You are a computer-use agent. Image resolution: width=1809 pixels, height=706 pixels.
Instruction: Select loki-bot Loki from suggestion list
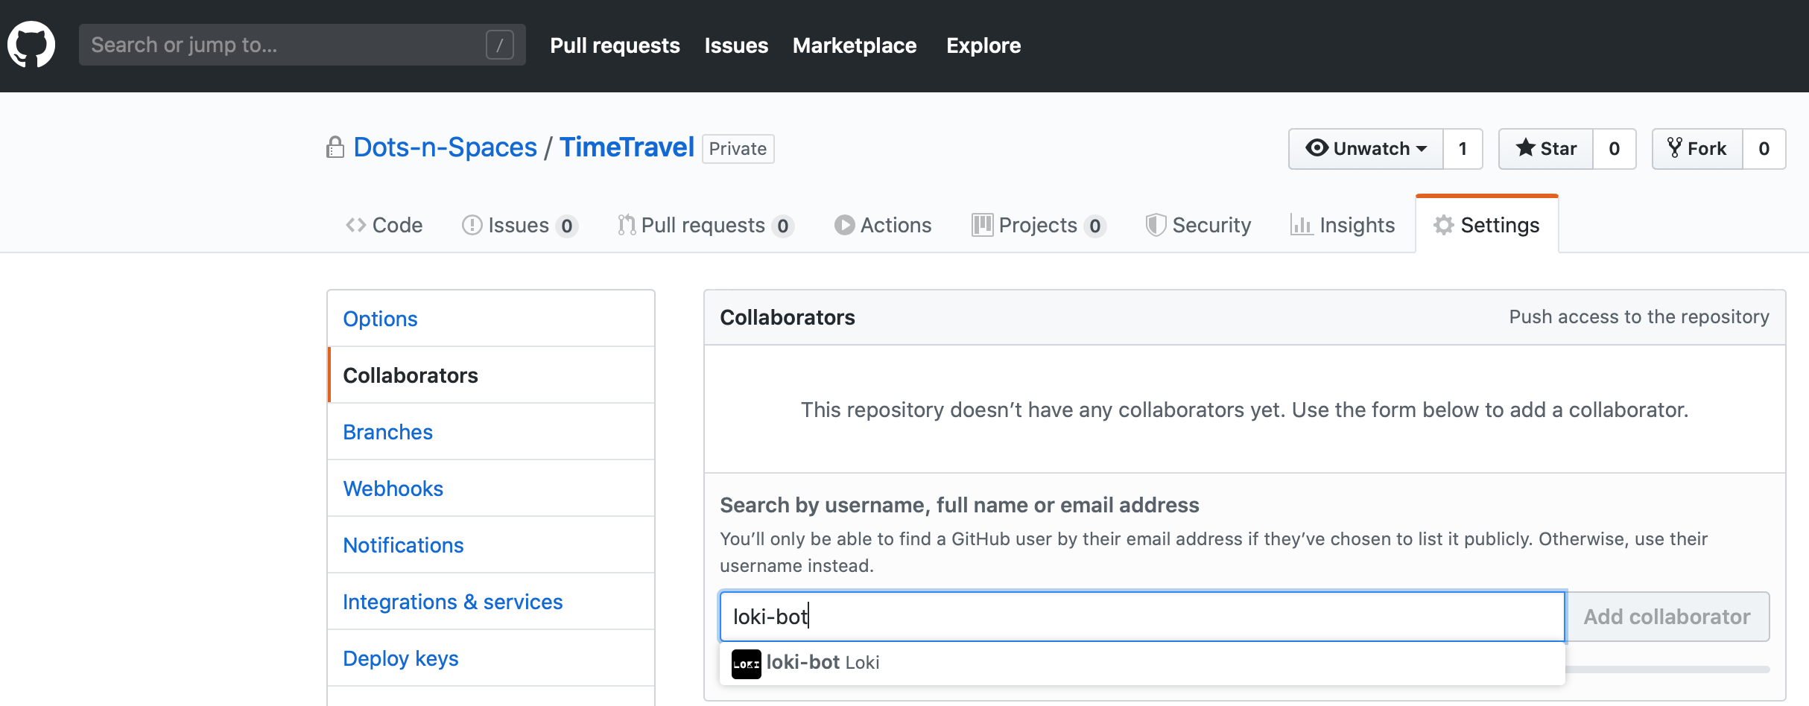[x=823, y=663]
